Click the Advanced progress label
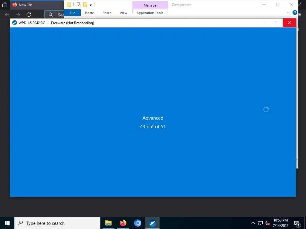This screenshot has width=306, height=229. coord(153,118)
